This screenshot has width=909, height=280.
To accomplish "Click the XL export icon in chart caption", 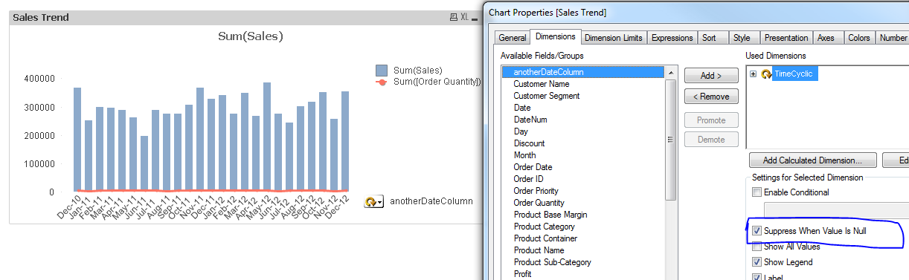I will click(x=464, y=17).
